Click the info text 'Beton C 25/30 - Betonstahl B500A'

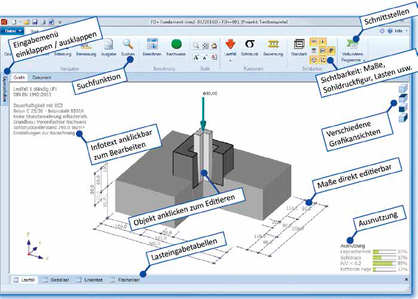pyautogui.click(x=48, y=111)
